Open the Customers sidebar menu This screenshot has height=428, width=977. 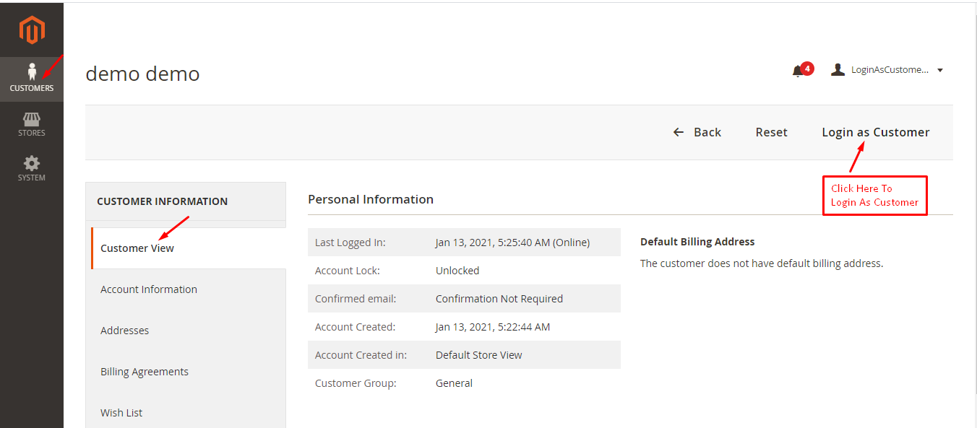pyautogui.click(x=32, y=78)
